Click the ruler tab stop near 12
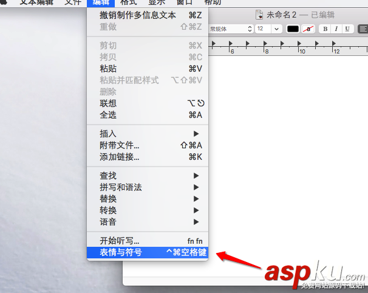The width and height of the screenshot is (368, 293). coord(333,44)
